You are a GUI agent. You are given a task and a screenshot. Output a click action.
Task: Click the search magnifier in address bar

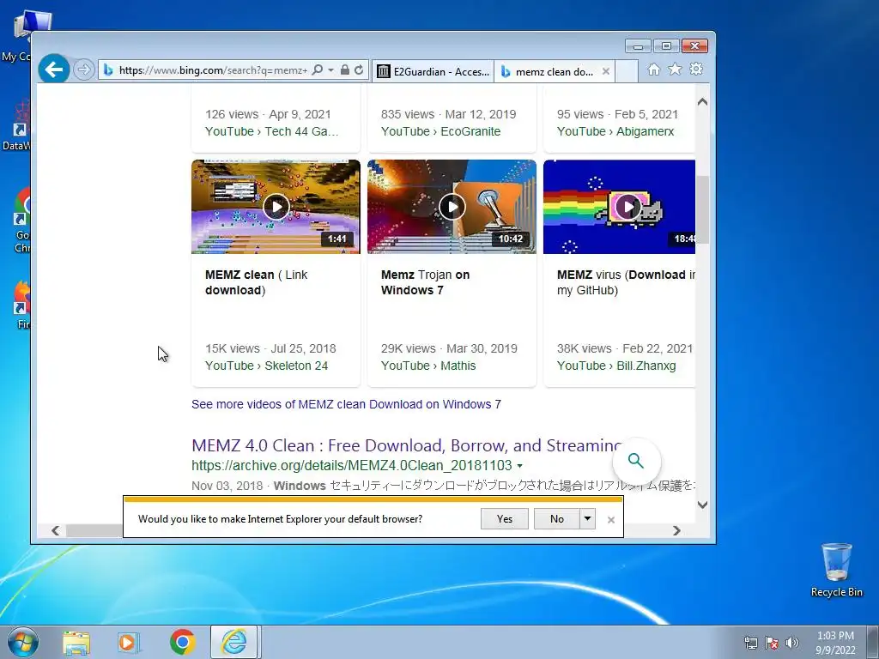point(318,70)
